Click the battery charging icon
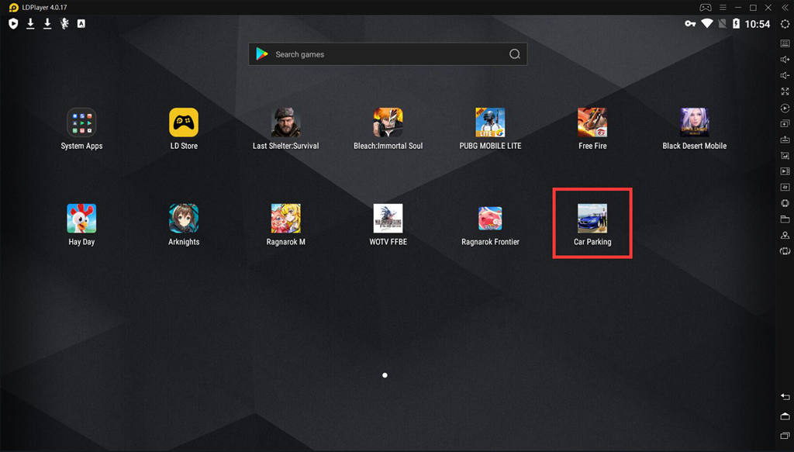 pyautogui.click(x=737, y=23)
